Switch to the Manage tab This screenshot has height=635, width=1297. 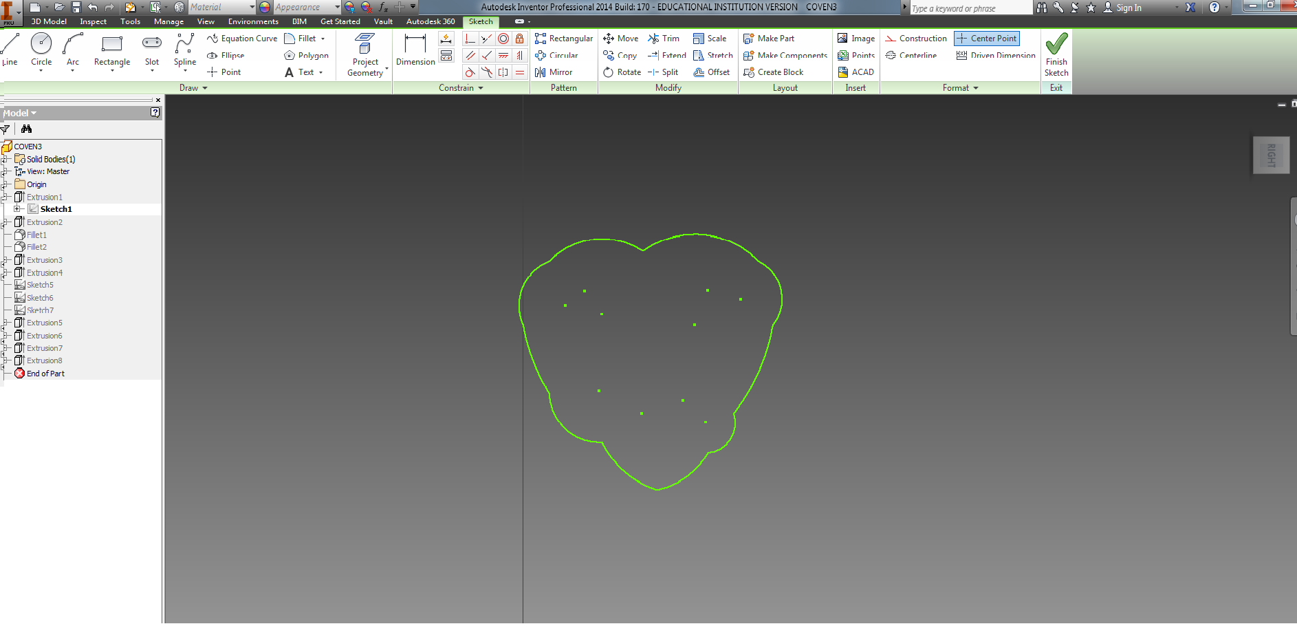click(168, 21)
